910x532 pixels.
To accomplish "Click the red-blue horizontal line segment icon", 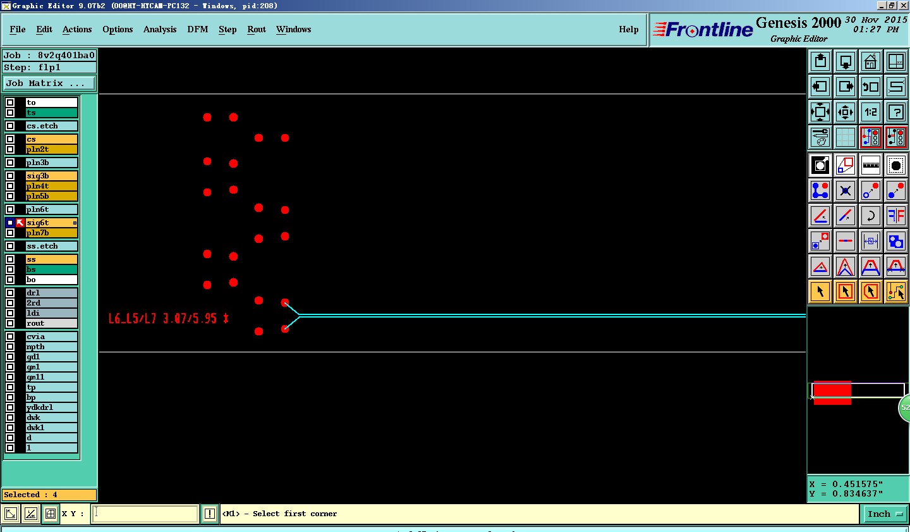I will coord(846,241).
